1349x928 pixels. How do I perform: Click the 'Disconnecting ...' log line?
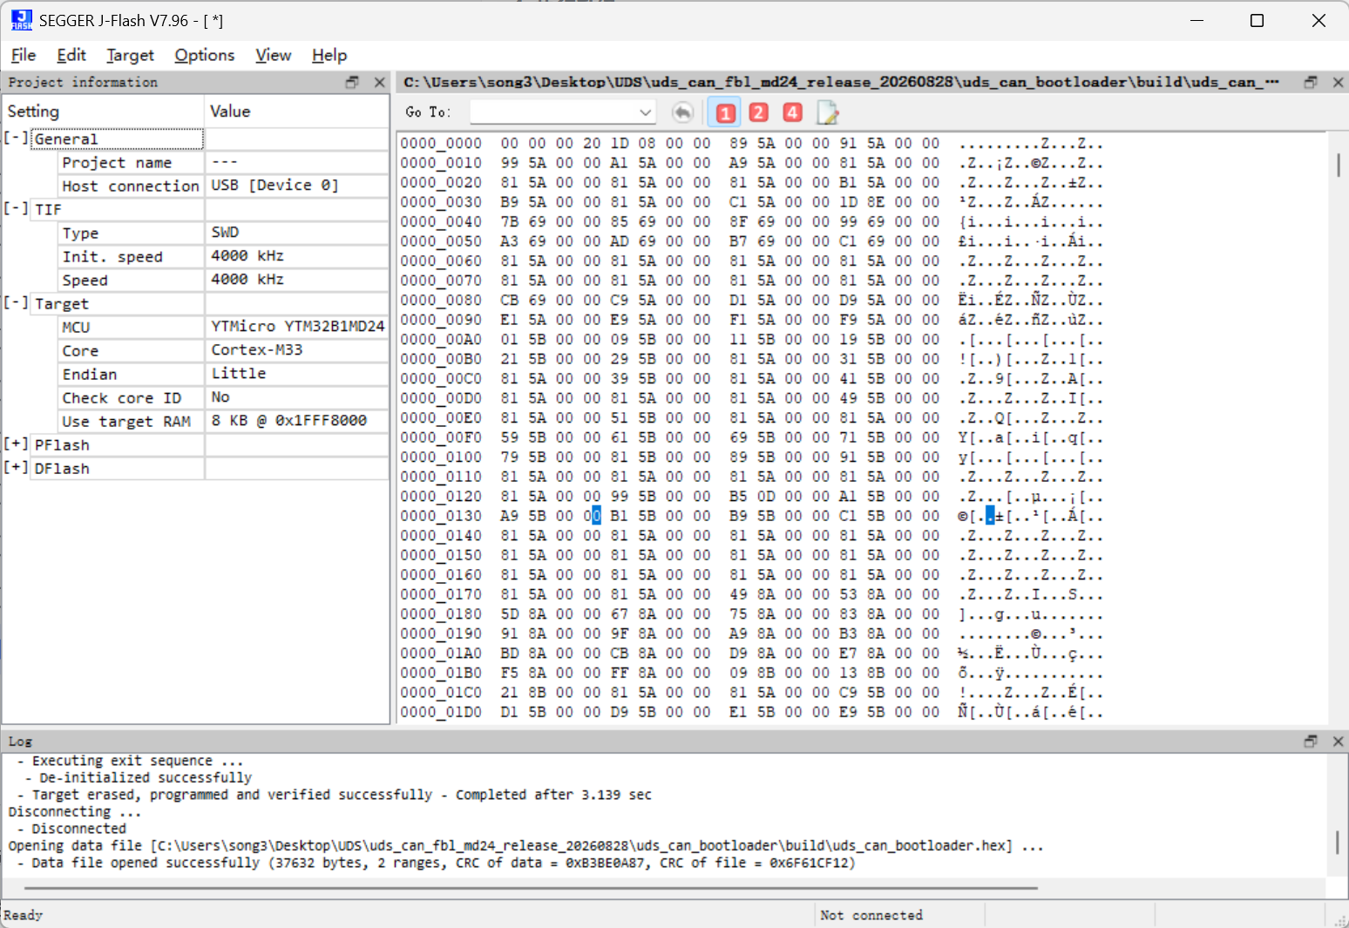coord(75,811)
